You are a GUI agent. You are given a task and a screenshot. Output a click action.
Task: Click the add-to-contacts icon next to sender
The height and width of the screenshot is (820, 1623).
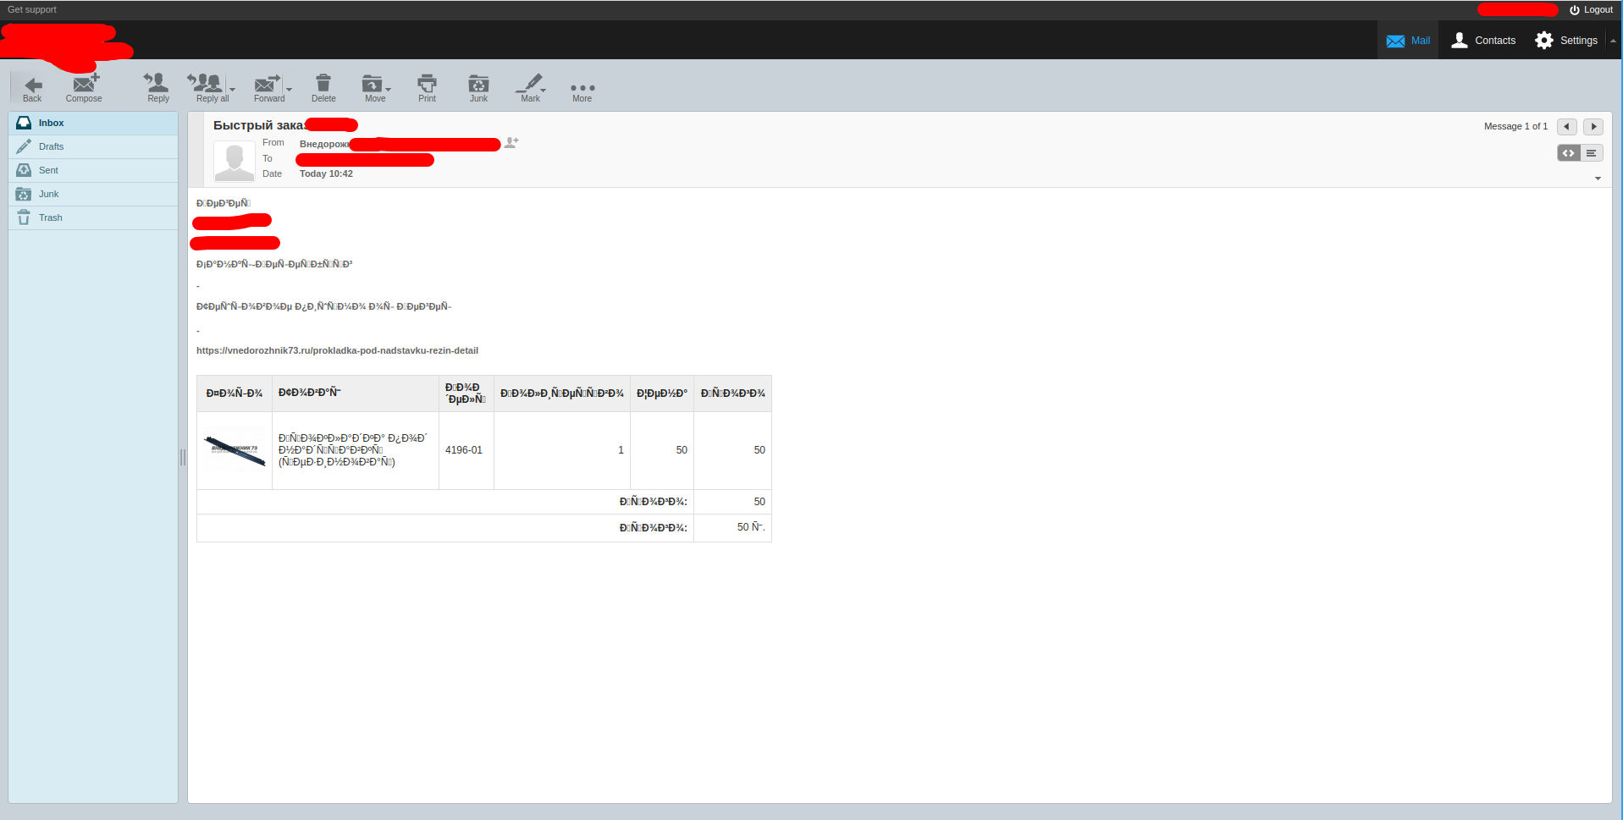(x=511, y=143)
